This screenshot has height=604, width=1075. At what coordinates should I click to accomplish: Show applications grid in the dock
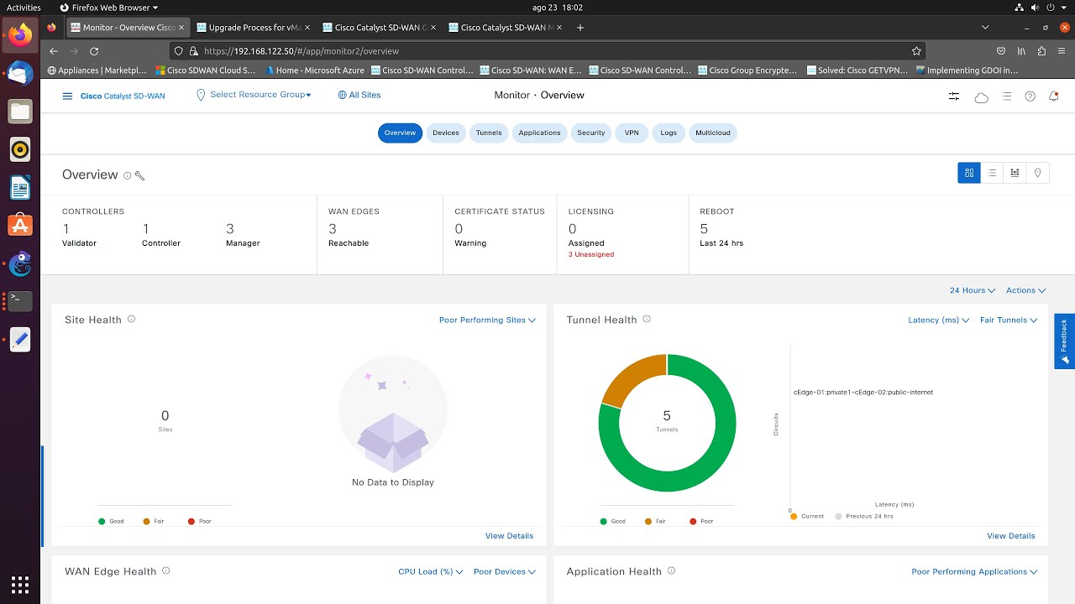(x=20, y=584)
